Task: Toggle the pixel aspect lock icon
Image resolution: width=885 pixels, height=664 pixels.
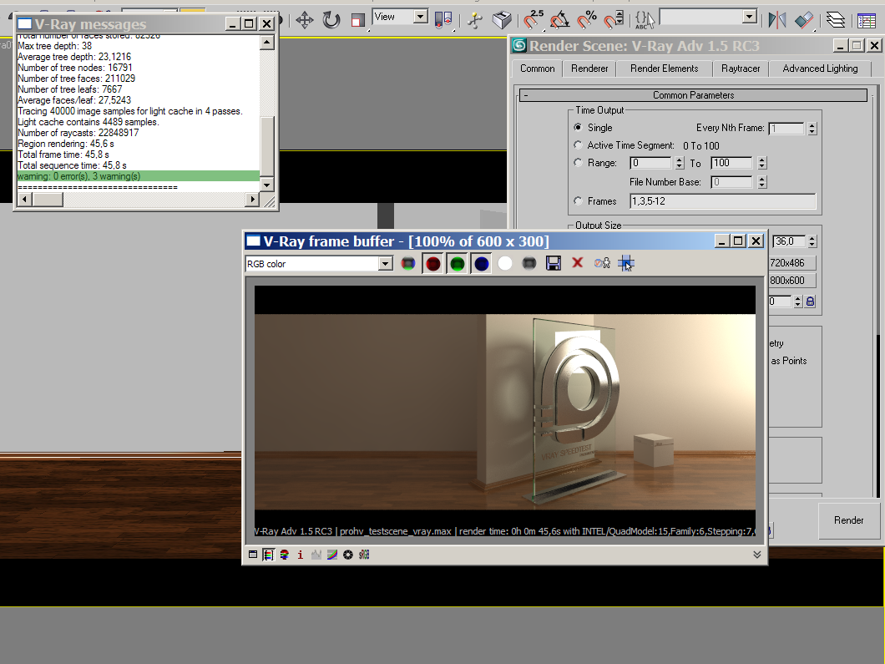Action: coord(811,302)
